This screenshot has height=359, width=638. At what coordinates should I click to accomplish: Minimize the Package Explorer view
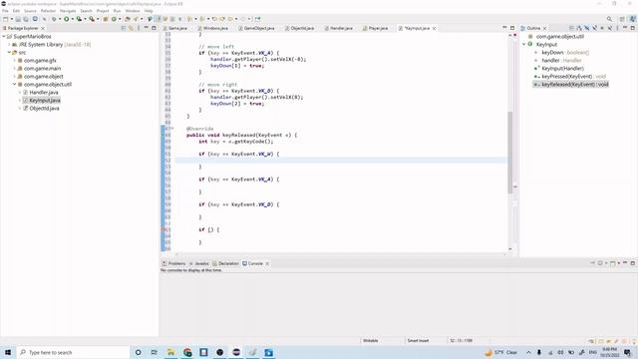point(147,28)
